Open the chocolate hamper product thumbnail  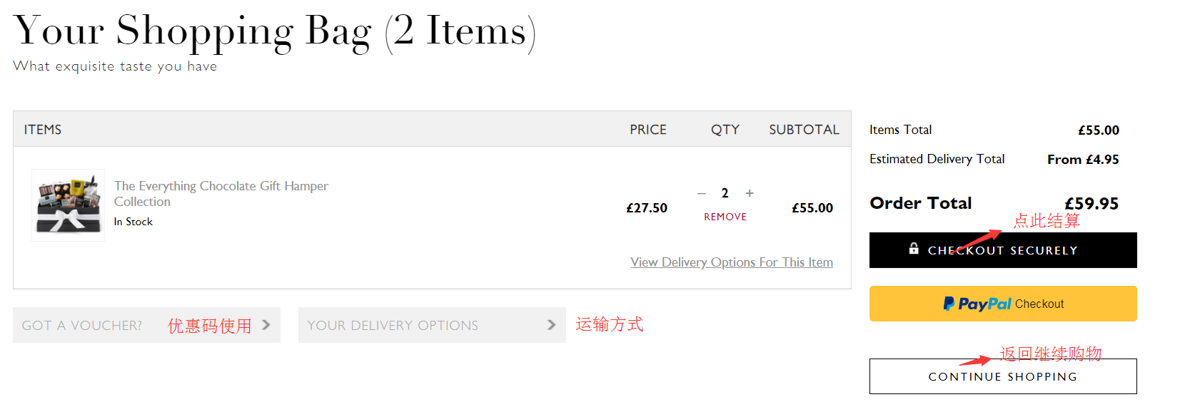click(x=69, y=205)
